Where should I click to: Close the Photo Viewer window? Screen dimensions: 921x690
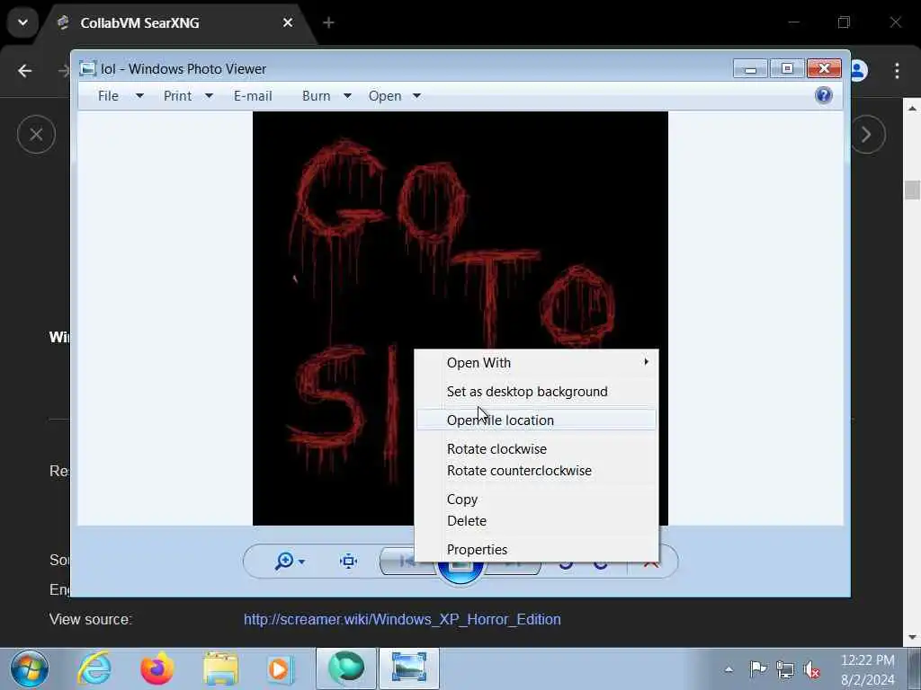click(824, 69)
